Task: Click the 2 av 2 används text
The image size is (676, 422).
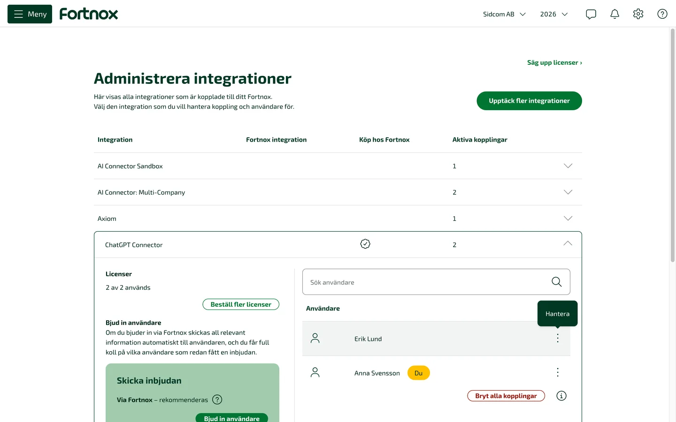Action: pos(128,287)
